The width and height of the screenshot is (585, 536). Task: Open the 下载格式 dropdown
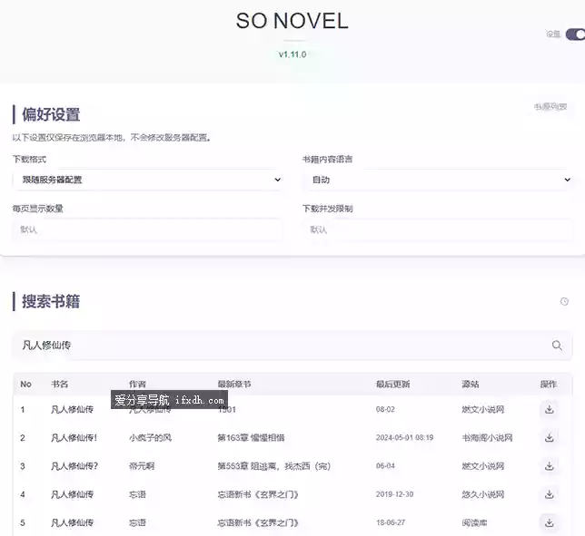[x=148, y=180]
